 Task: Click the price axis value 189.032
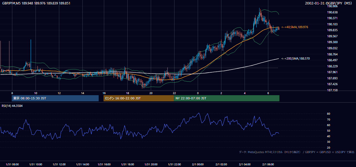(332, 48)
